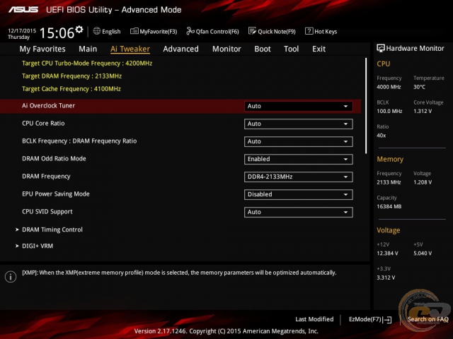This screenshot has height=339, width=453.
Task: Click the Last Modified button
Action: (x=314, y=319)
